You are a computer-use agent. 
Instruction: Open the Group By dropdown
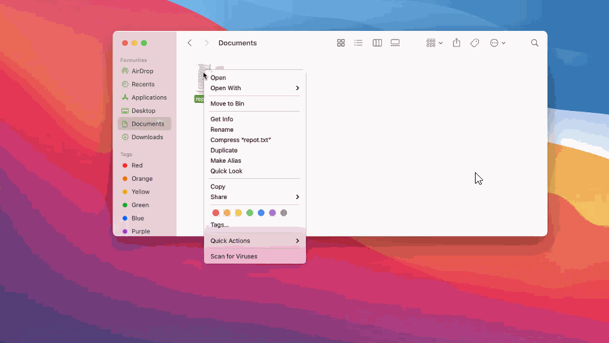[435, 43]
